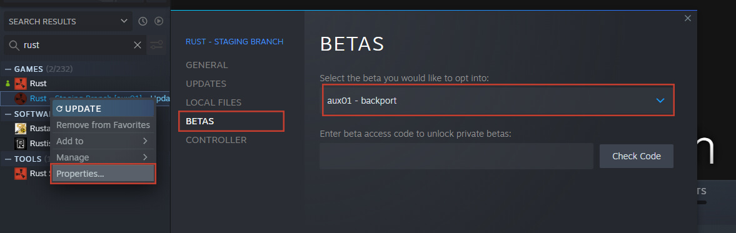
Task: Click the Check Code button
Action: (x=637, y=156)
